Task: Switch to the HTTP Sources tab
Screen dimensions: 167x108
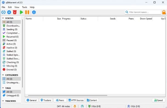Action: tap(76, 100)
